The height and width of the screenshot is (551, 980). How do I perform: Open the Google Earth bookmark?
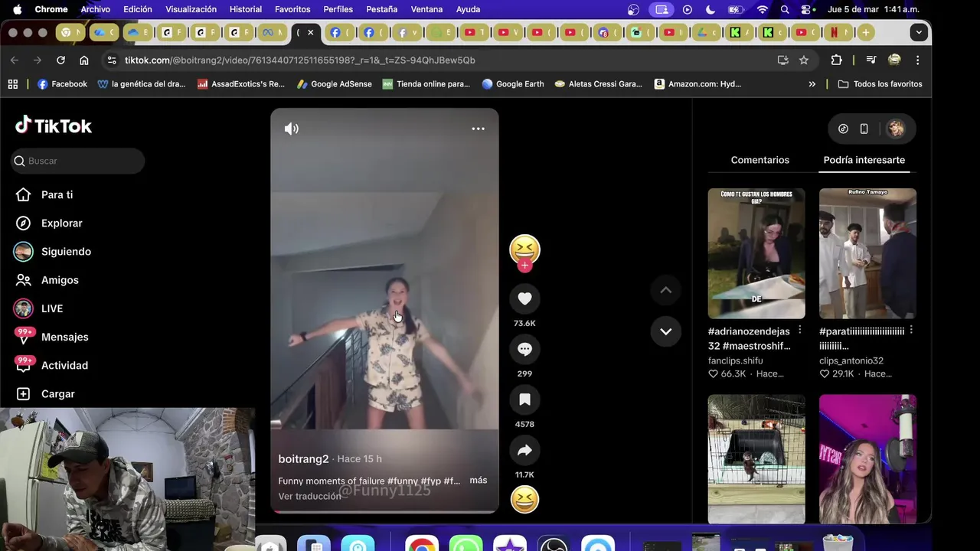point(512,84)
